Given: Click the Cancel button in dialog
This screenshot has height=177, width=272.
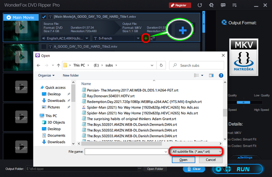Looking at the screenshot, I should [x=211, y=159].
